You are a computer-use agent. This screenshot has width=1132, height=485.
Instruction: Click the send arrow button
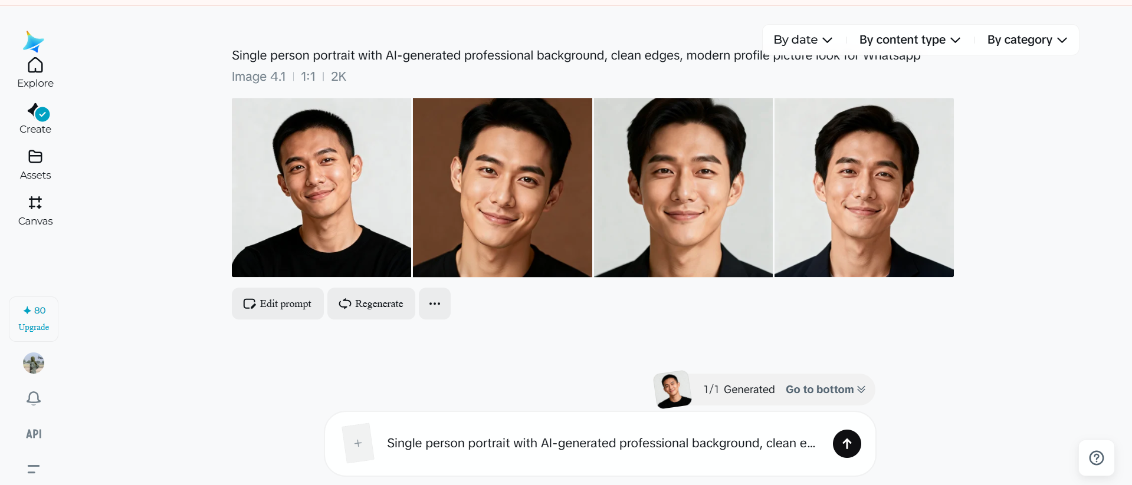pyautogui.click(x=846, y=444)
